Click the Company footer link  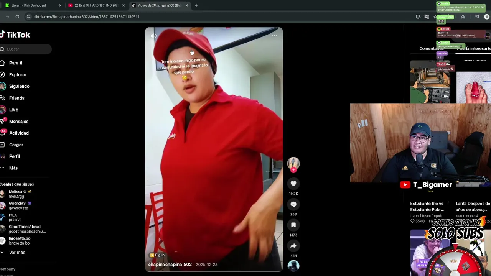tap(8, 269)
